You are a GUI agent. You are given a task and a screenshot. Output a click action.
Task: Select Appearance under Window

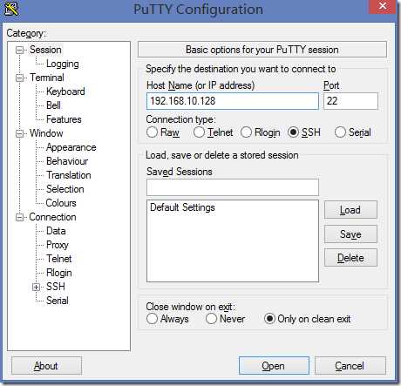click(x=71, y=147)
